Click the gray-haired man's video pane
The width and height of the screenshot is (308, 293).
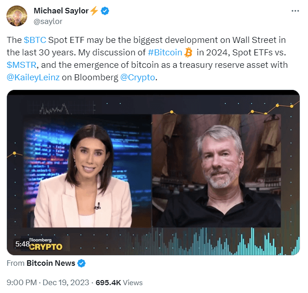(216, 171)
